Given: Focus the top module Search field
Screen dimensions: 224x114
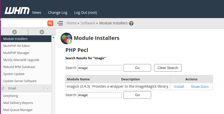Looking at the screenshot, I should [x=99, y=68].
